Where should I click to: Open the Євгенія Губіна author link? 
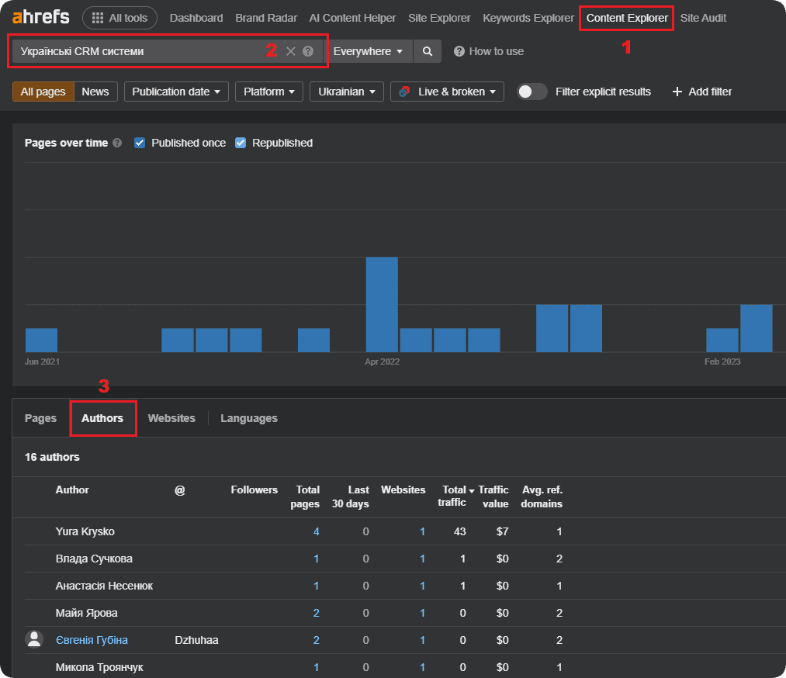point(92,640)
